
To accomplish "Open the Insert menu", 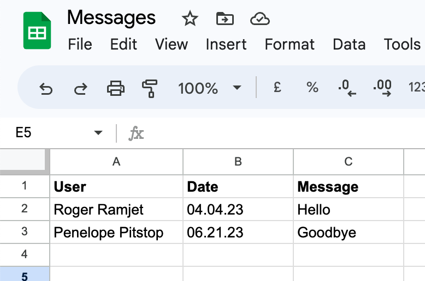I will point(226,44).
